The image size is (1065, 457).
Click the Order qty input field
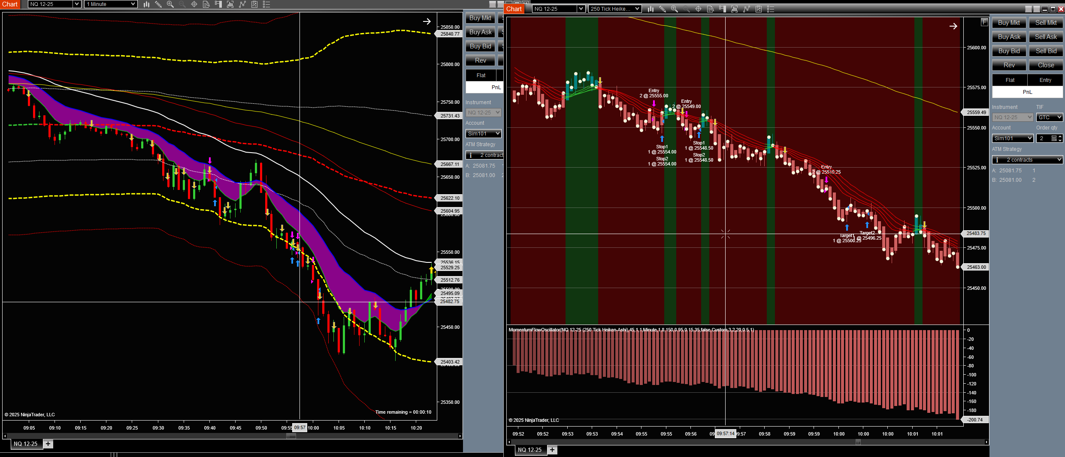[1043, 138]
